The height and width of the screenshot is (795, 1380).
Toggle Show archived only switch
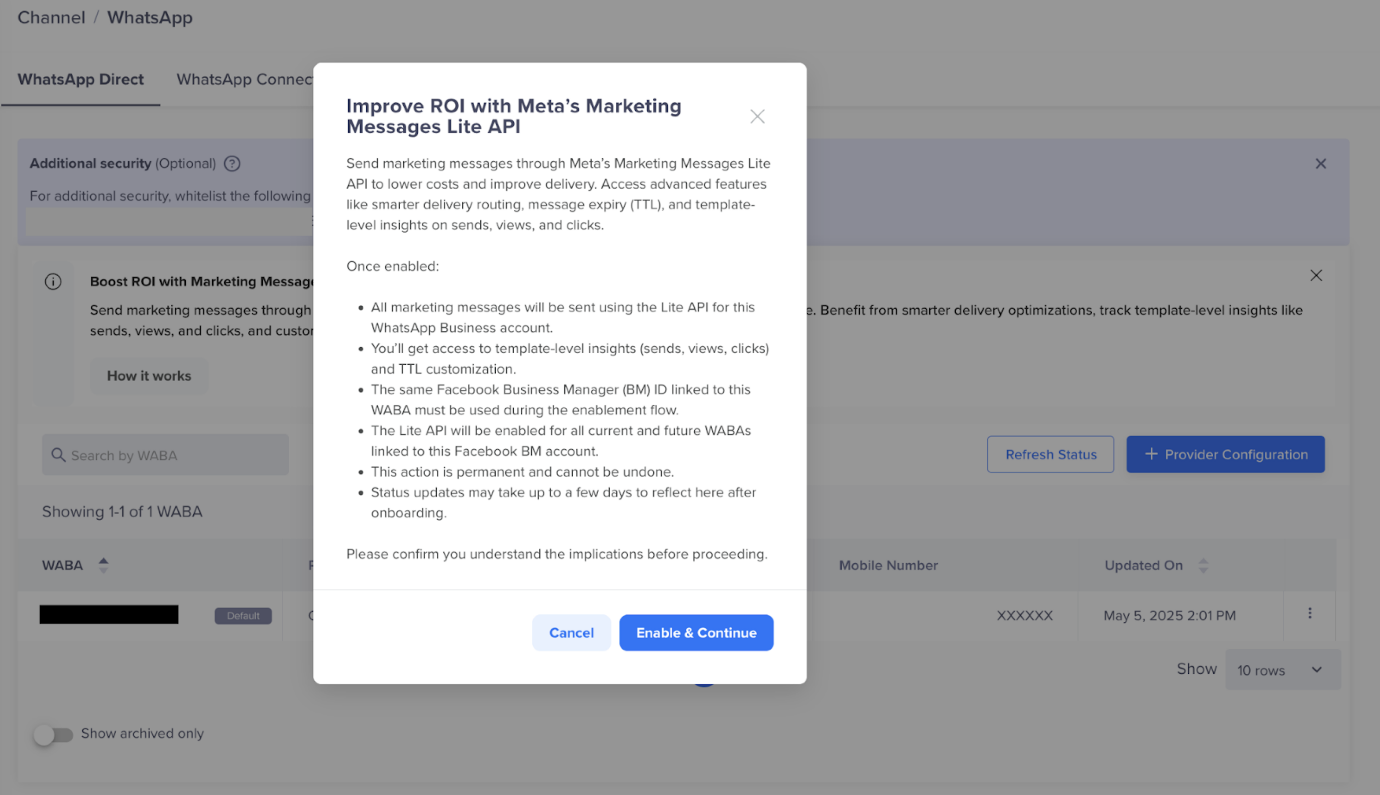pyautogui.click(x=53, y=734)
